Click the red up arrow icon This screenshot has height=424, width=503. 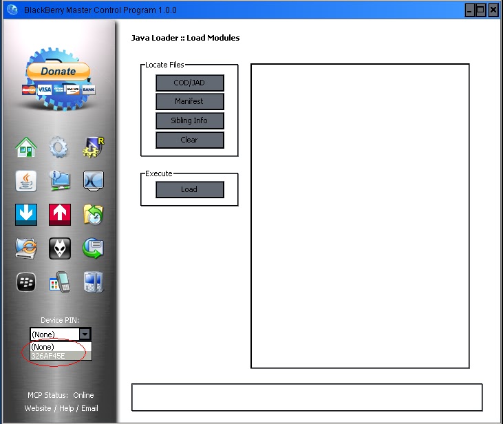[60, 214]
